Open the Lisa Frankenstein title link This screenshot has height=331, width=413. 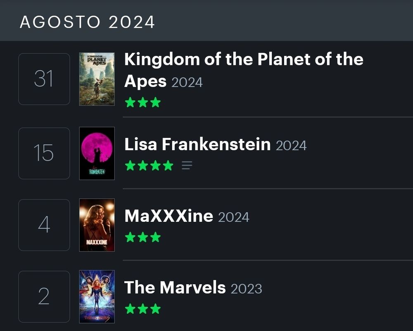pos(197,144)
